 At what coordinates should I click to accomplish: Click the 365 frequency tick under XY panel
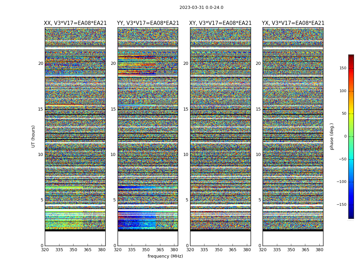coord(232,250)
